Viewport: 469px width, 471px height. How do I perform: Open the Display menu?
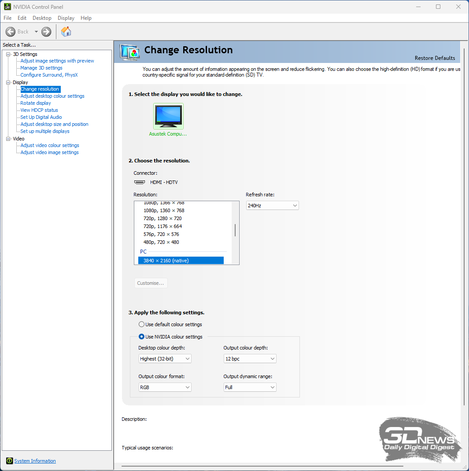(66, 18)
